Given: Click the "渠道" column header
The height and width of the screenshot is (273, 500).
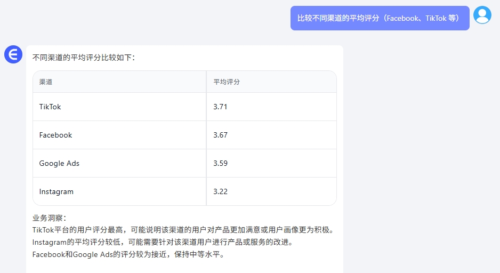Looking at the screenshot, I should [x=119, y=82].
